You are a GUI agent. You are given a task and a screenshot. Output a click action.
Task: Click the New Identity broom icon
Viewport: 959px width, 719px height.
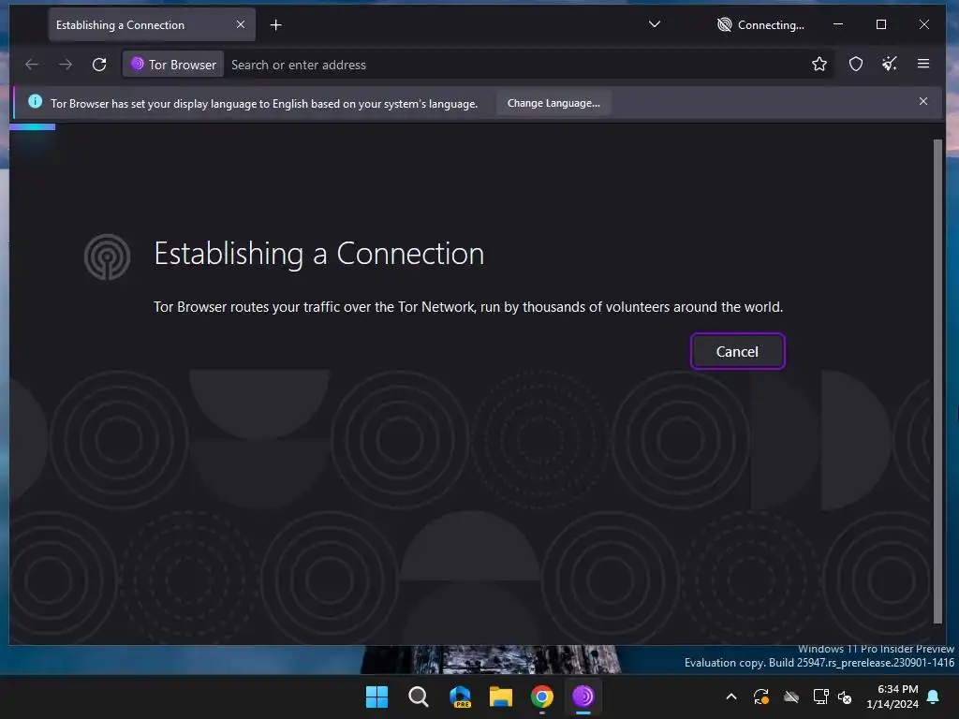coord(890,64)
